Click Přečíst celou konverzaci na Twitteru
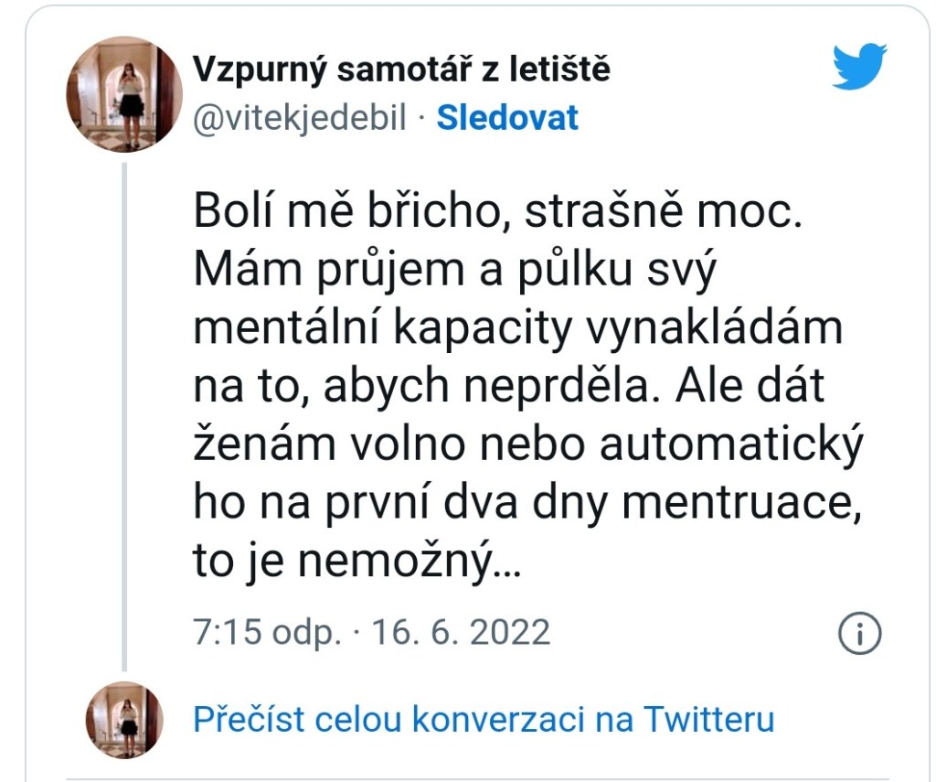 tap(484, 720)
